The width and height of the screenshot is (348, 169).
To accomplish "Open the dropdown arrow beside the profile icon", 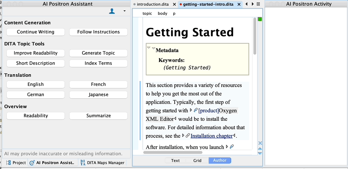I will (x=124, y=11).
